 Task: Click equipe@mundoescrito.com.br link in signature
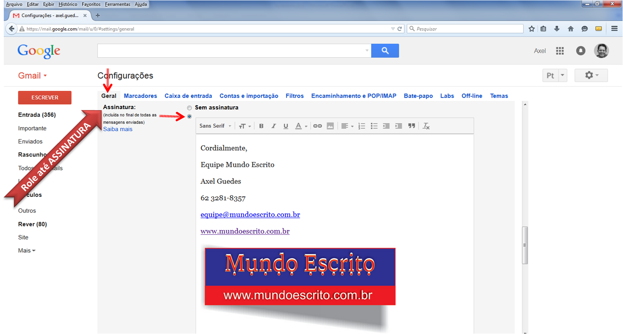(250, 215)
